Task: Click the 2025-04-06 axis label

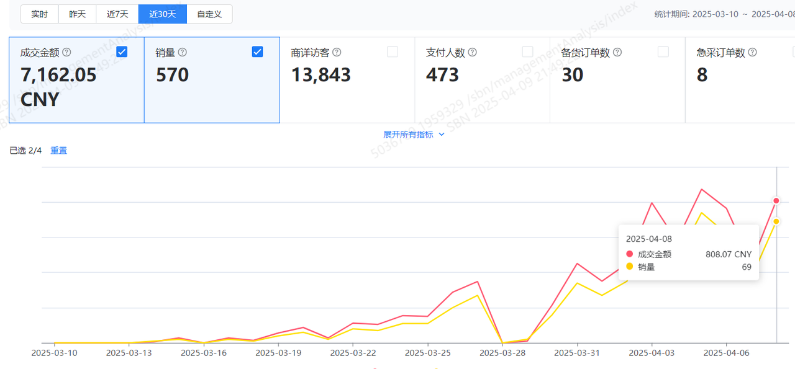Action: [x=726, y=353]
